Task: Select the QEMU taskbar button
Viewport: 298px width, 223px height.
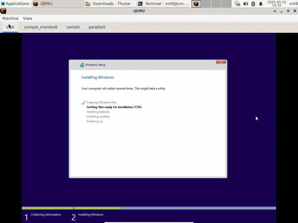Action: (x=58, y=3)
